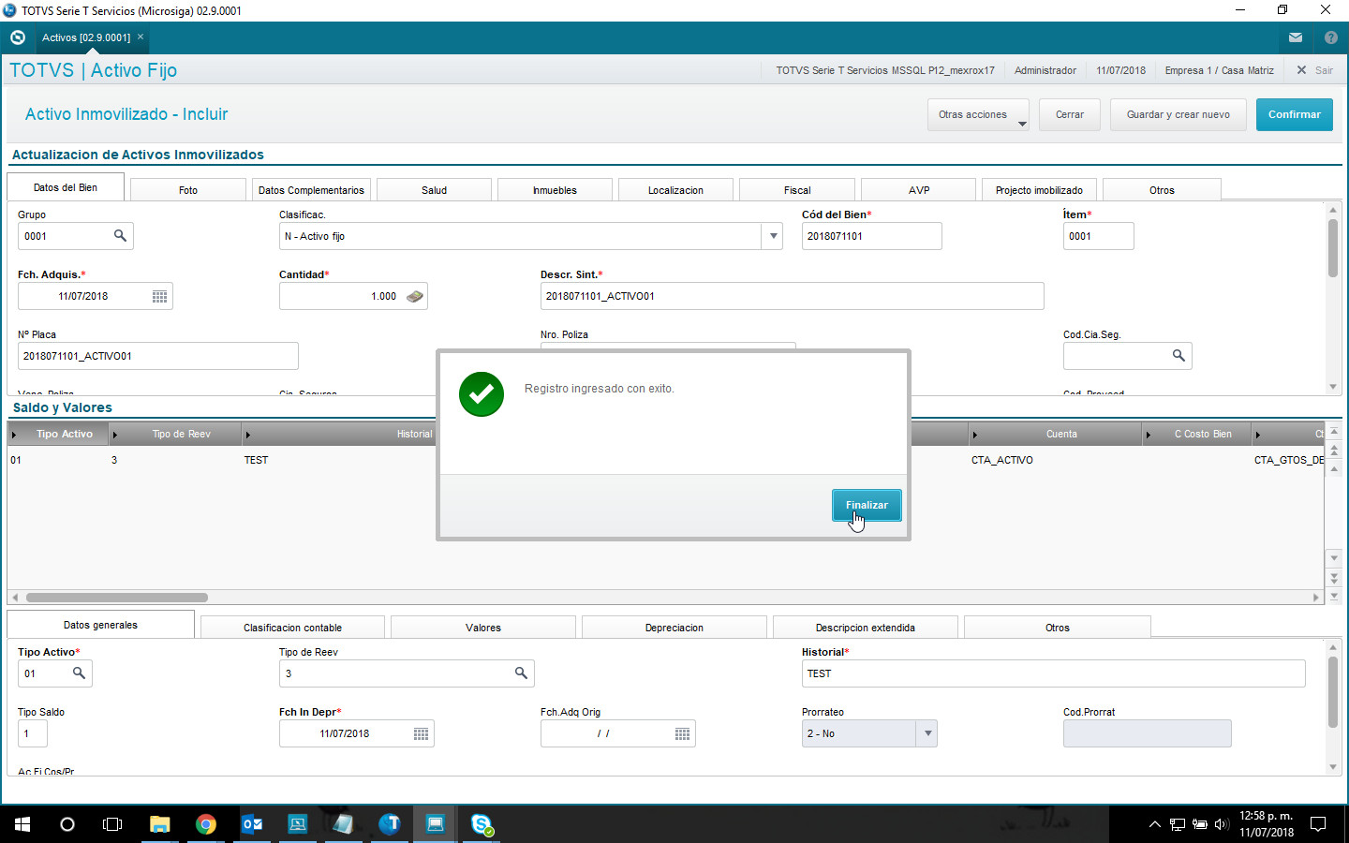Viewport: 1349px width, 843px height.
Task: Sort by Tipo Activo column header
Action: 58,434
